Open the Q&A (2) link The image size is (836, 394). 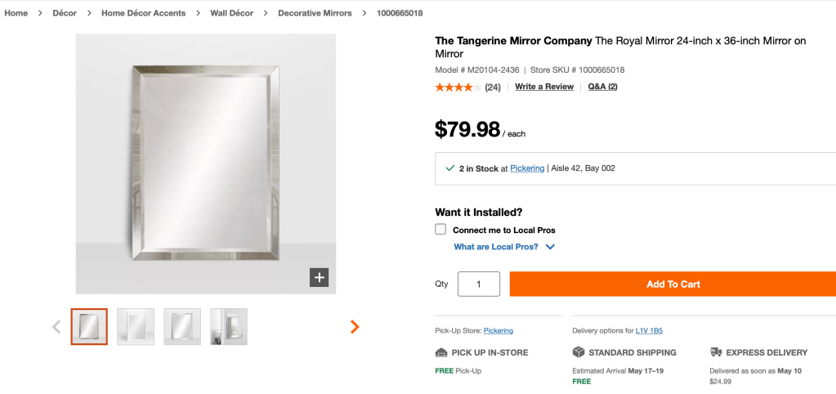(602, 87)
